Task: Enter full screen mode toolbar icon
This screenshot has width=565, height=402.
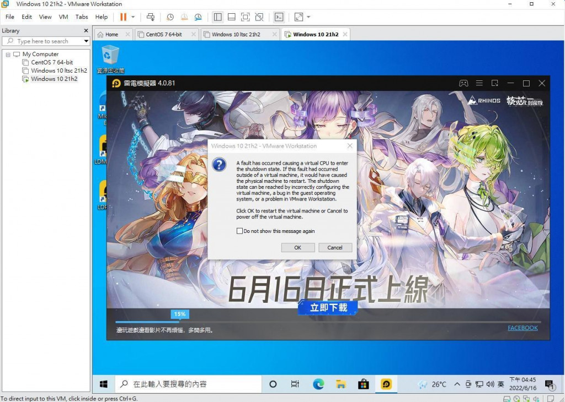Action: (246, 17)
